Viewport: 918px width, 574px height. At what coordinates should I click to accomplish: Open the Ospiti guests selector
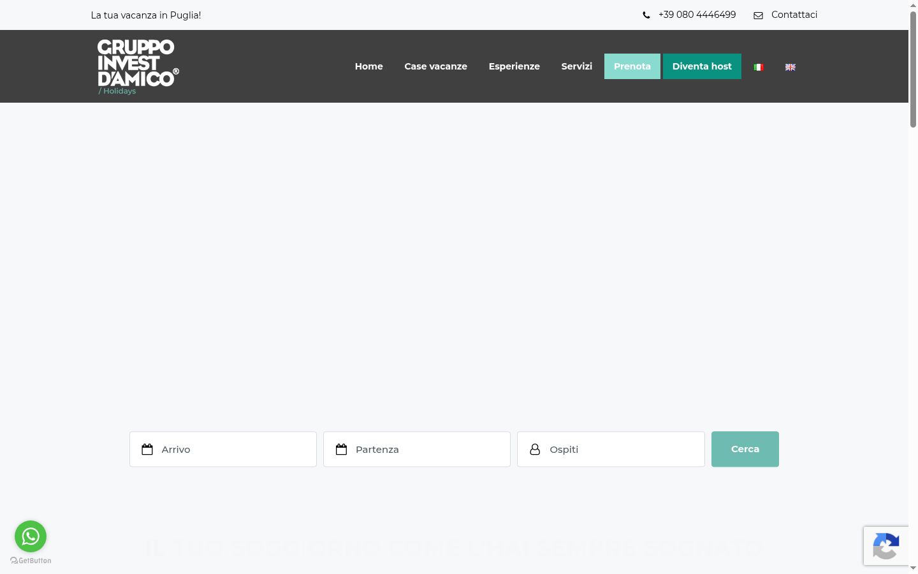tap(611, 449)
